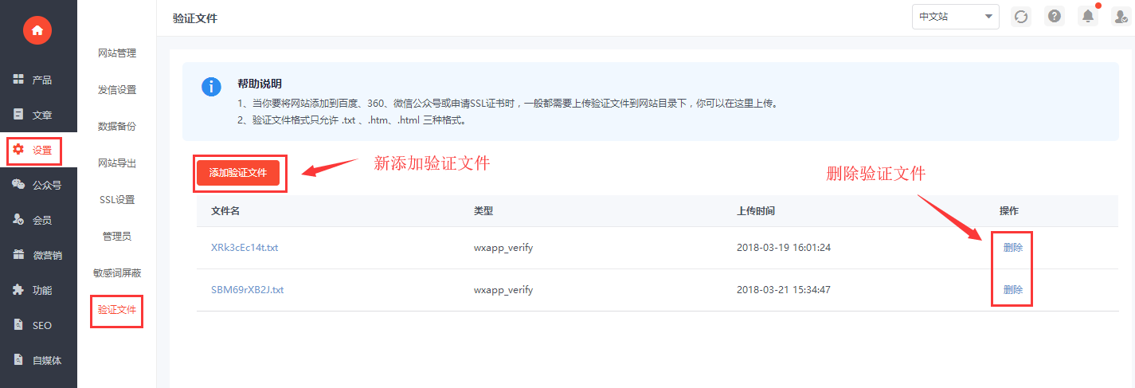Open 网站管理 settings submenu

coord(117,53)
